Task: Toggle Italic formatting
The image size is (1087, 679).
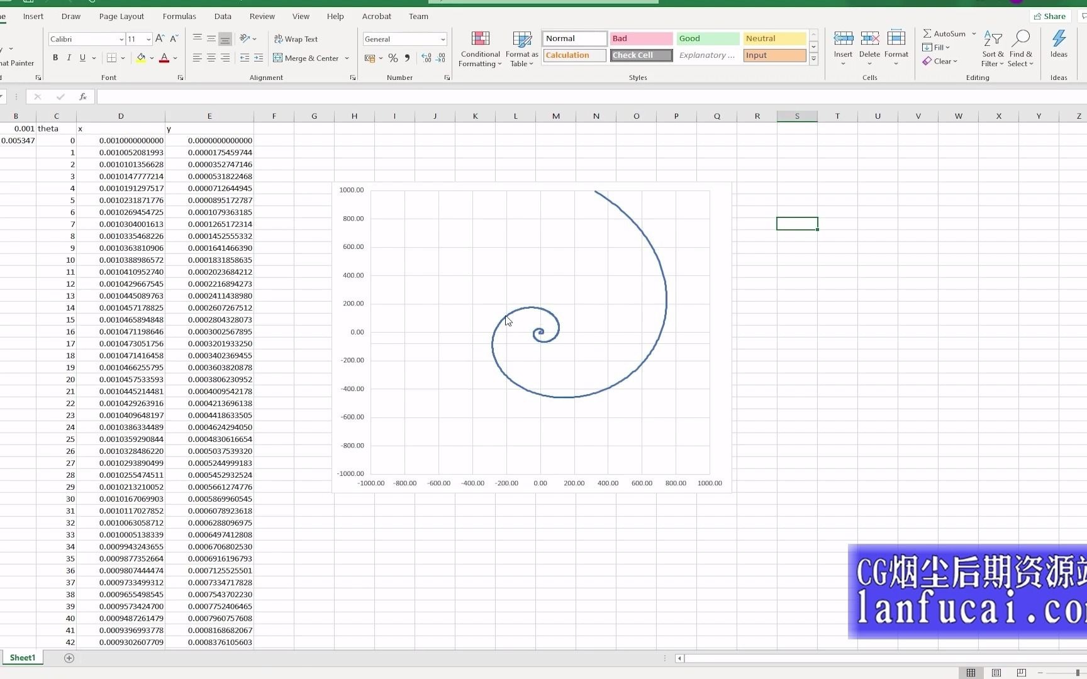Action: pos(69,58)
